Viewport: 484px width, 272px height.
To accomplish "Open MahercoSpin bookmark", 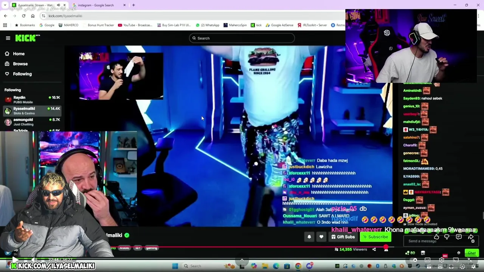I will 235,25.
